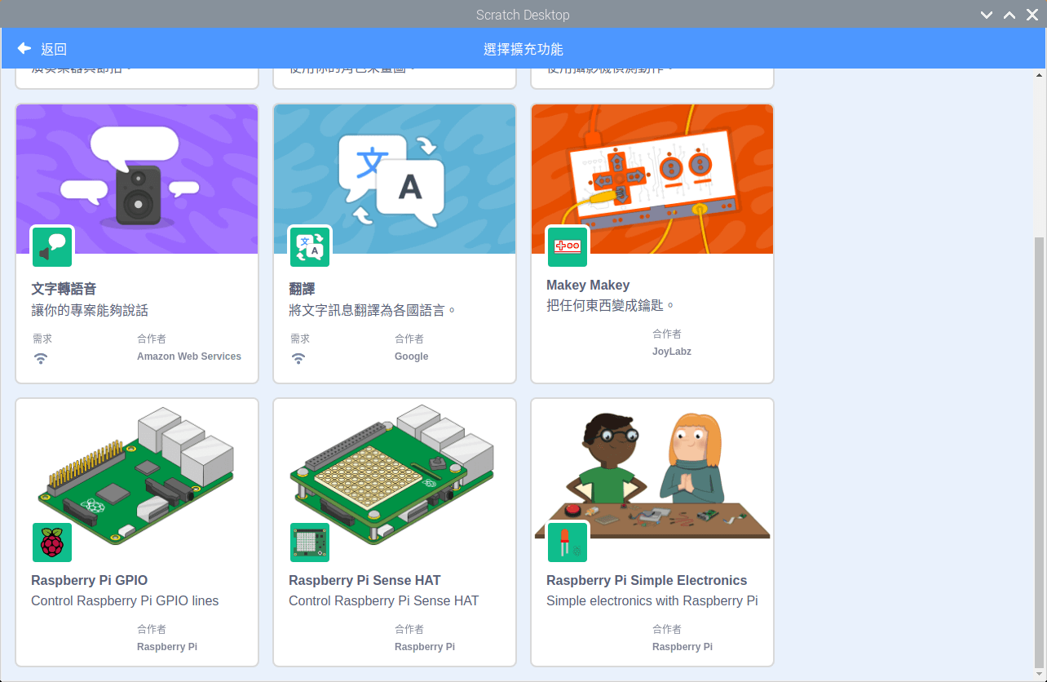Click the description 讓你的專案能夠說話

click(90, 310)
